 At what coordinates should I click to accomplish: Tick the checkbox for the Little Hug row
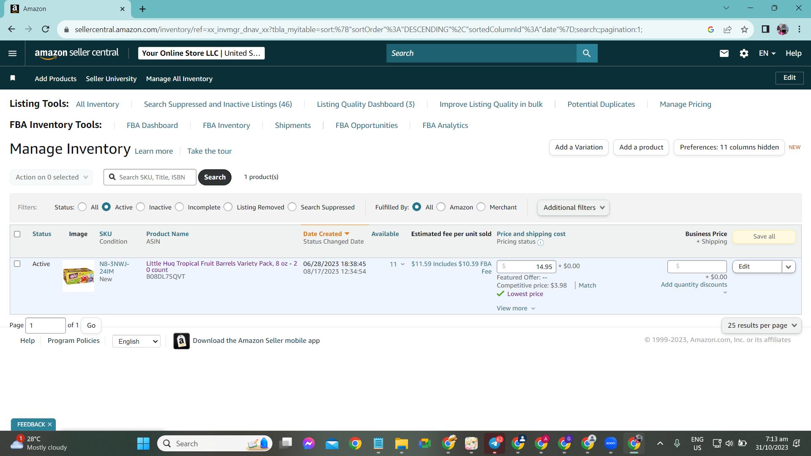(x=17, y=264)
